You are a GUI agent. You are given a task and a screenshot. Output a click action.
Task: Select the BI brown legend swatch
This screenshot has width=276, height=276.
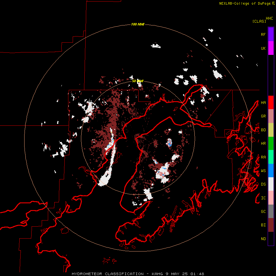coord(271,225)
